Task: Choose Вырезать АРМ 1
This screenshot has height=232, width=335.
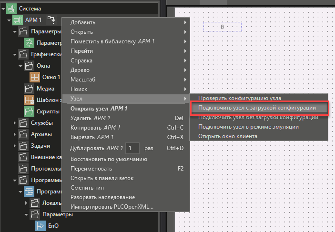Action: coord(126,137)
